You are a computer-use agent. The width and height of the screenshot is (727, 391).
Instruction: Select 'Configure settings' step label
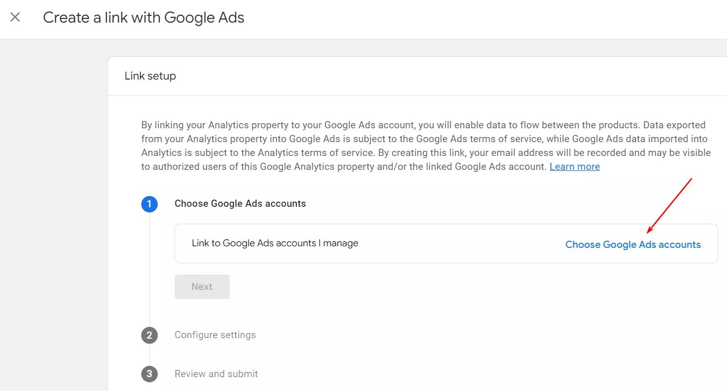pyautogui.click(x=215, y=335)
